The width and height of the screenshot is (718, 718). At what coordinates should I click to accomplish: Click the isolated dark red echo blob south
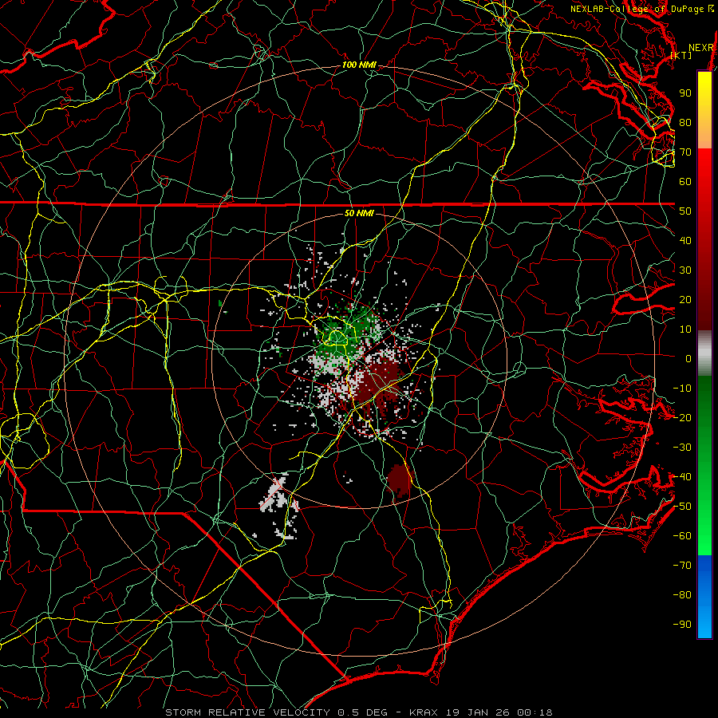[x=400, y=480]
